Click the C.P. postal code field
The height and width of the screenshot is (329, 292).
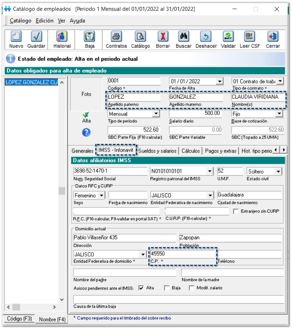pos(182,254)
